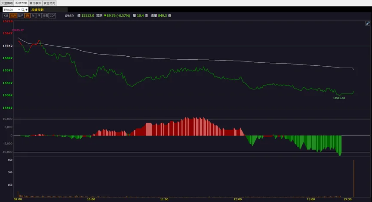Toggle the 散戶 button
This screenshot has height=202, width=372.
click(x=21, y=15)
